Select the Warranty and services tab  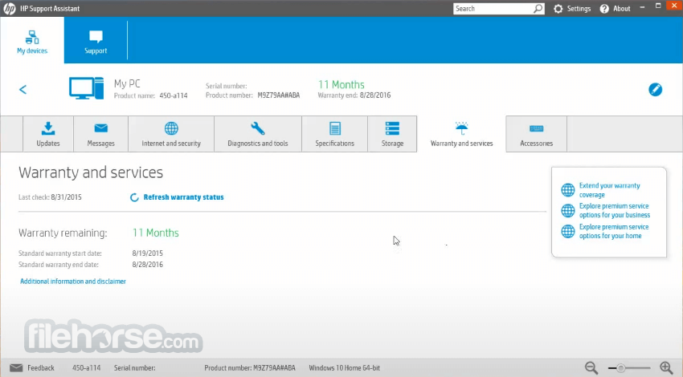tap(462, 134)
